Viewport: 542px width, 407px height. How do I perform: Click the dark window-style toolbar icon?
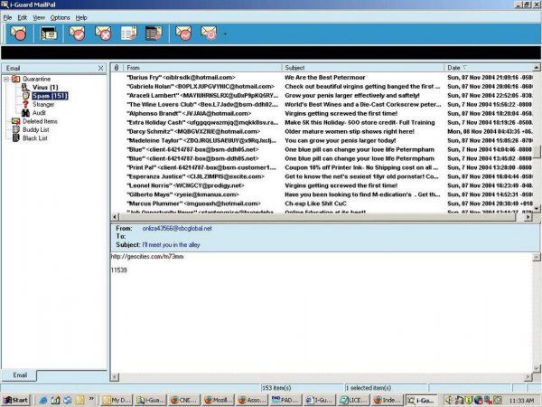[x=49, y=33]
